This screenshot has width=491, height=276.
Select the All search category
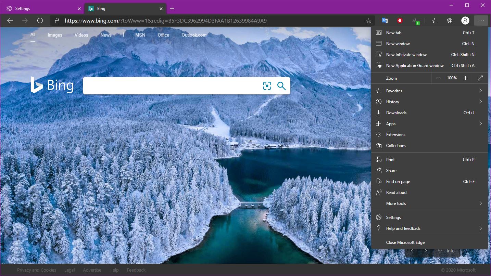33,35
